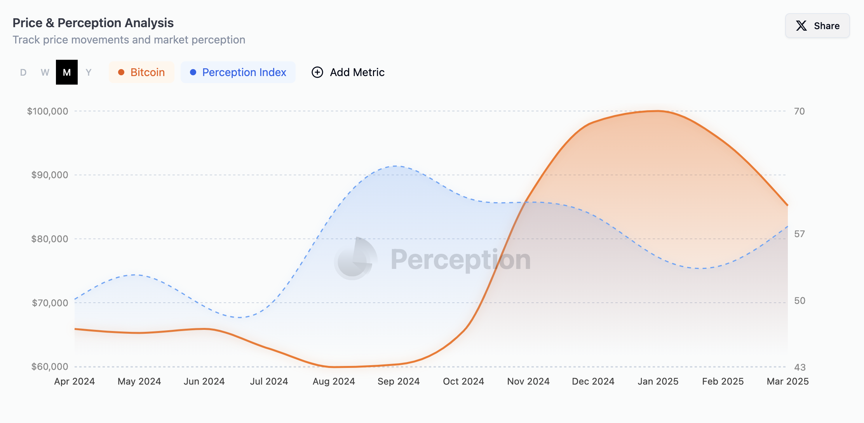Click the Mar 2025 x-axis label

[787, 381]
